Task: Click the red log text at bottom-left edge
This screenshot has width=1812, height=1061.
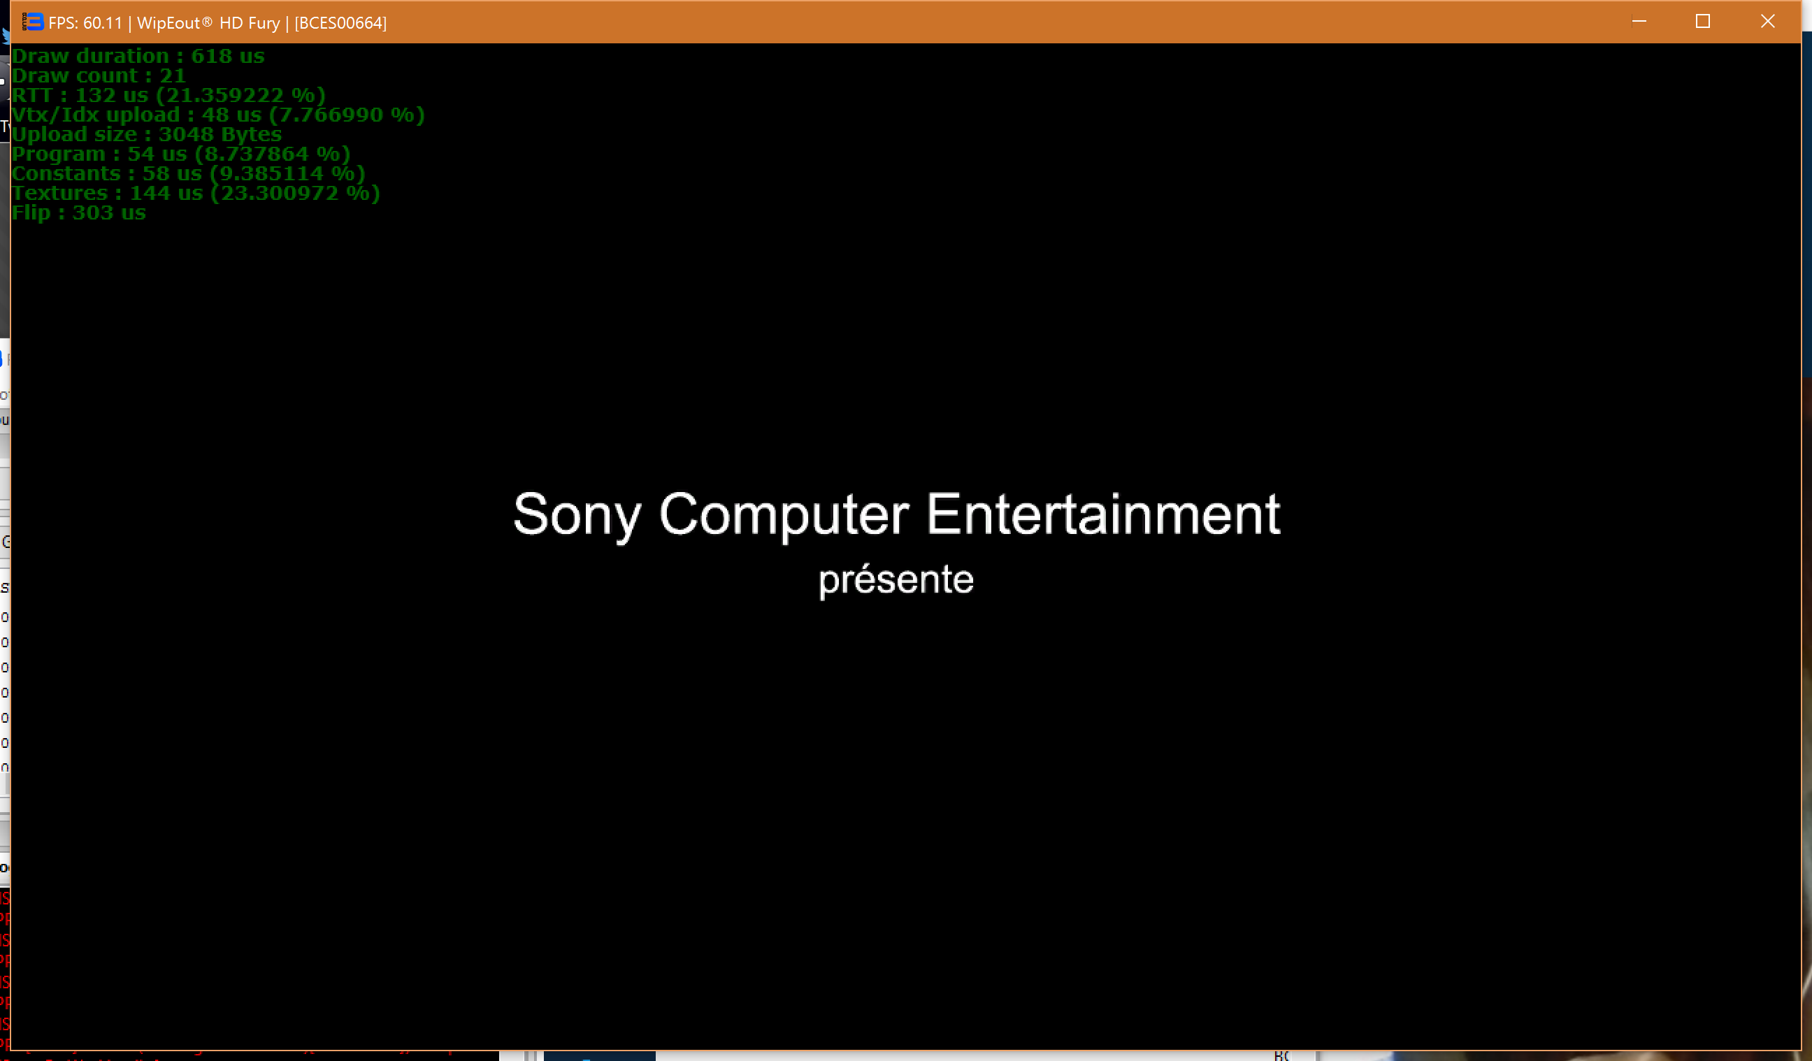Action: (x=4, y=960)
